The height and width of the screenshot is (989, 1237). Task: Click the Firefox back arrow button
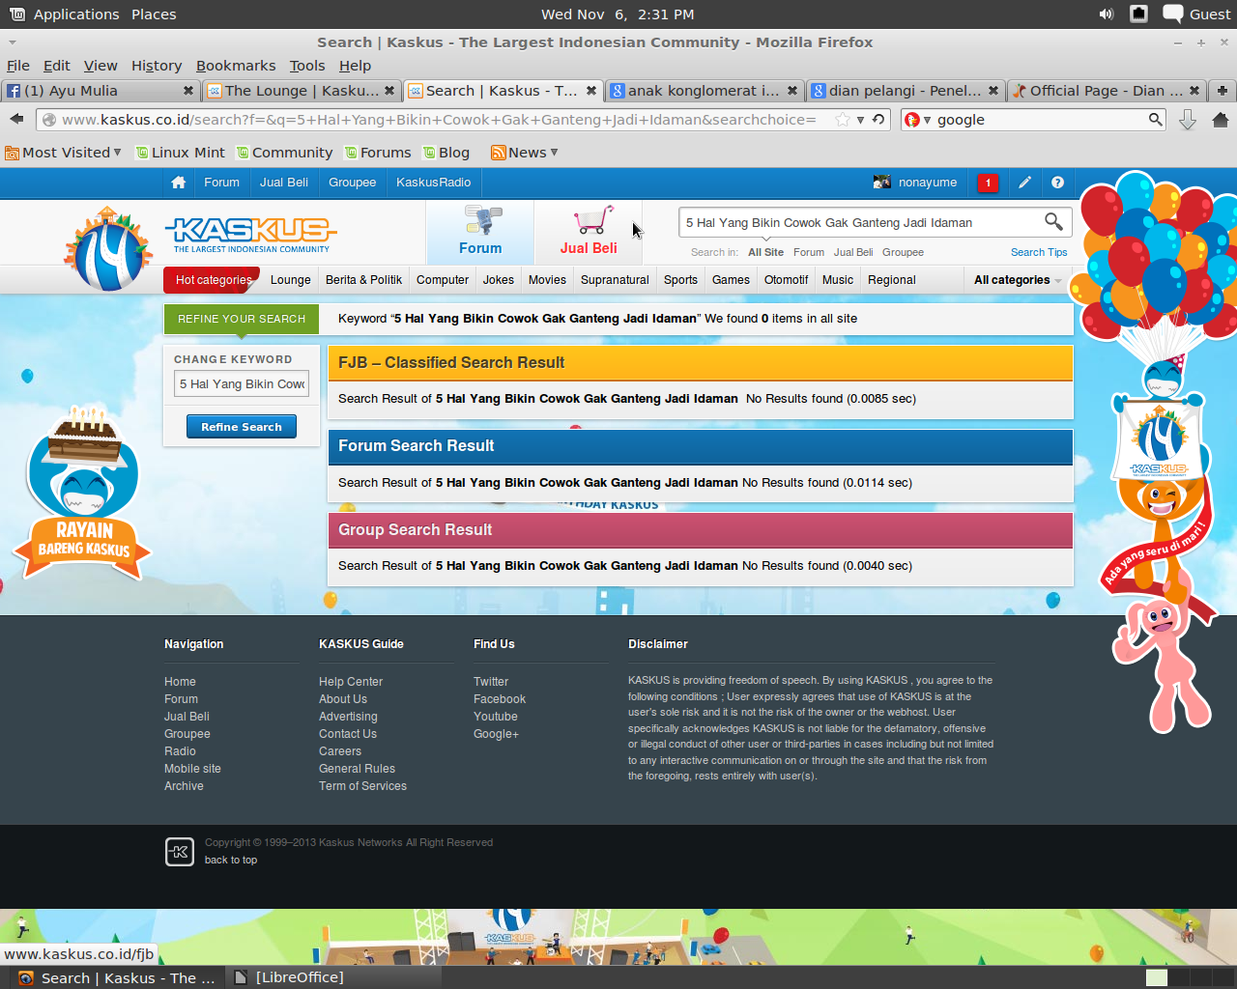(16, 119)
